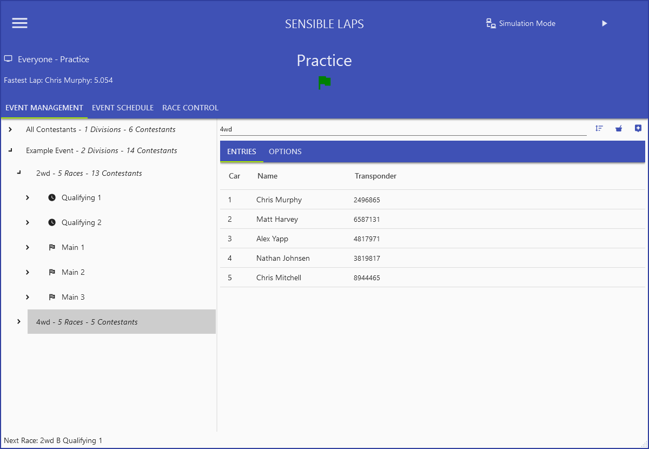Click the checkered flag icon for Main 2
The image size is (649, 449).
tap(52, 273)
